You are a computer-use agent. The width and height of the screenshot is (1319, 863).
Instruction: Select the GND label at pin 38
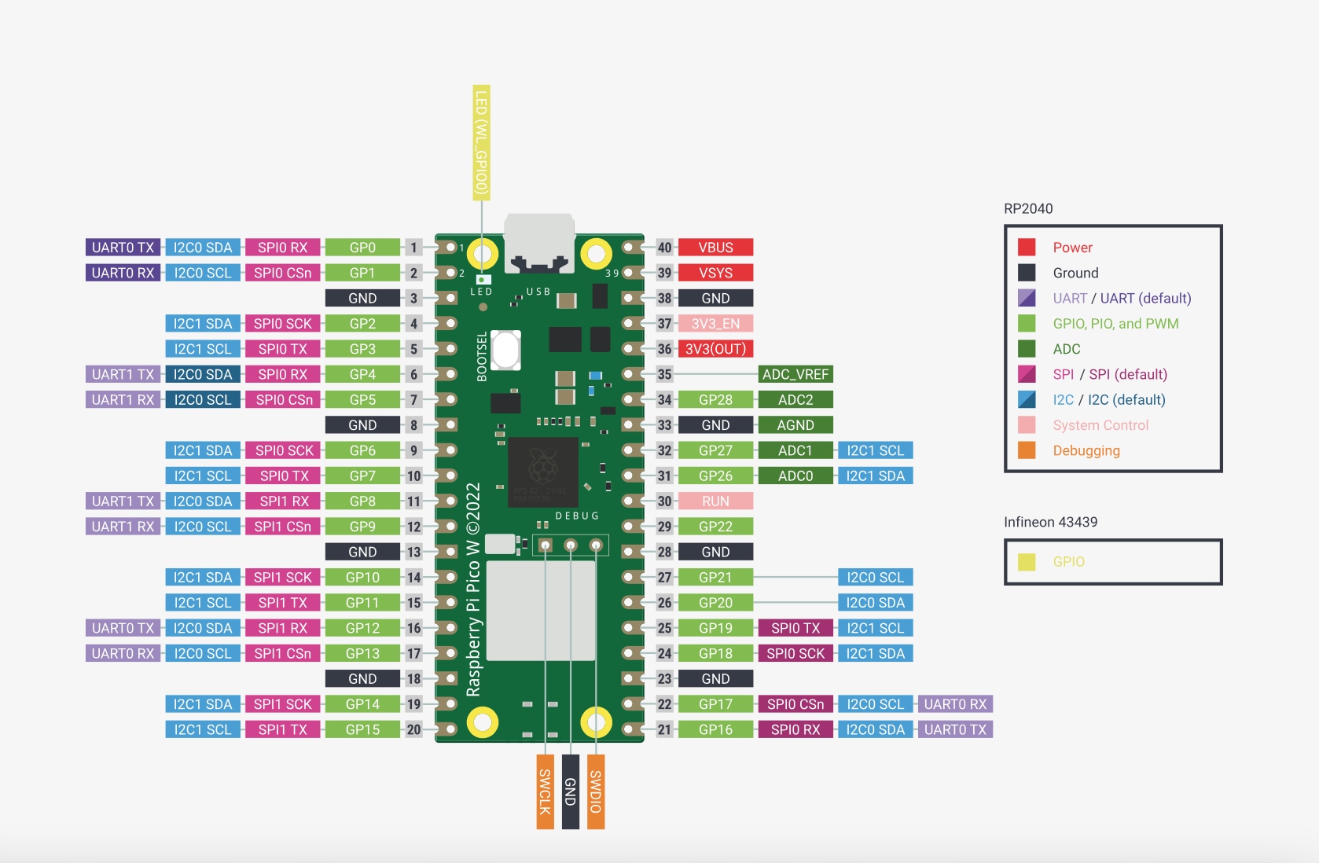715,298
